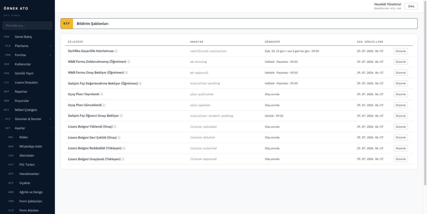
Task: Click info icon next to Lisans Belgesi Geri Çekildi
Action: 119,138
